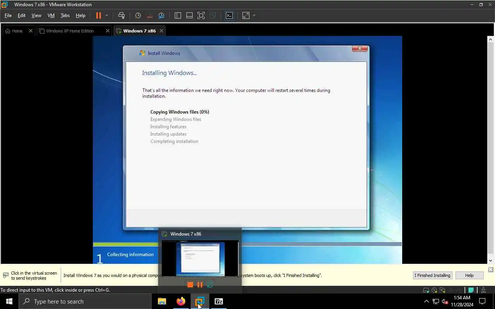Click the stretch guest display icon

246,15
